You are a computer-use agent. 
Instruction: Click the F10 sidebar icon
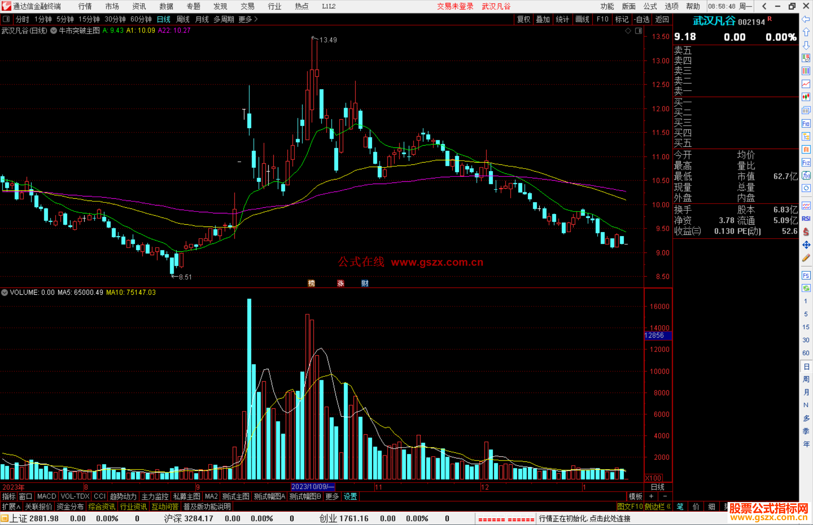pyautogui.click(x=806, y=123)
